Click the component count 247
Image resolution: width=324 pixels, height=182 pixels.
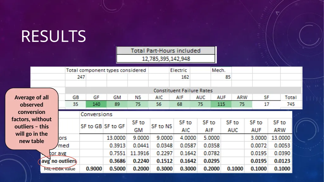click(81, 77)
